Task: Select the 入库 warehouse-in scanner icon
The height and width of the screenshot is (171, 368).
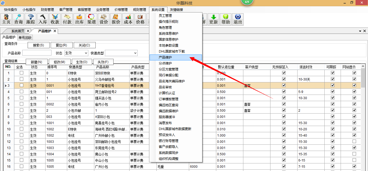Action: pyautogui.click(x=43, y=19)
